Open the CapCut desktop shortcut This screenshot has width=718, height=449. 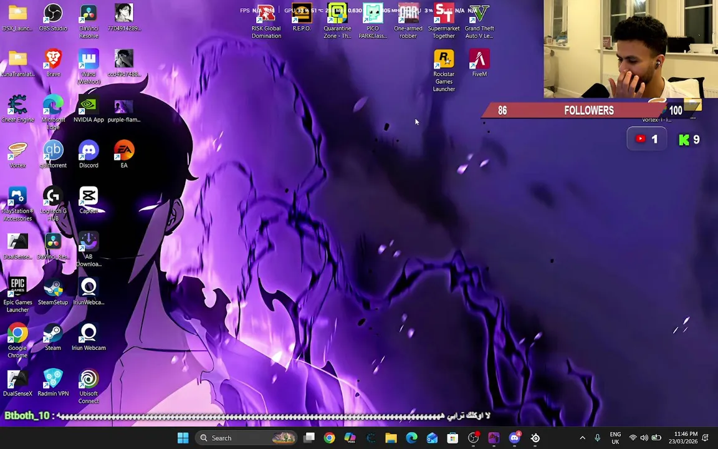pos(89,201)
